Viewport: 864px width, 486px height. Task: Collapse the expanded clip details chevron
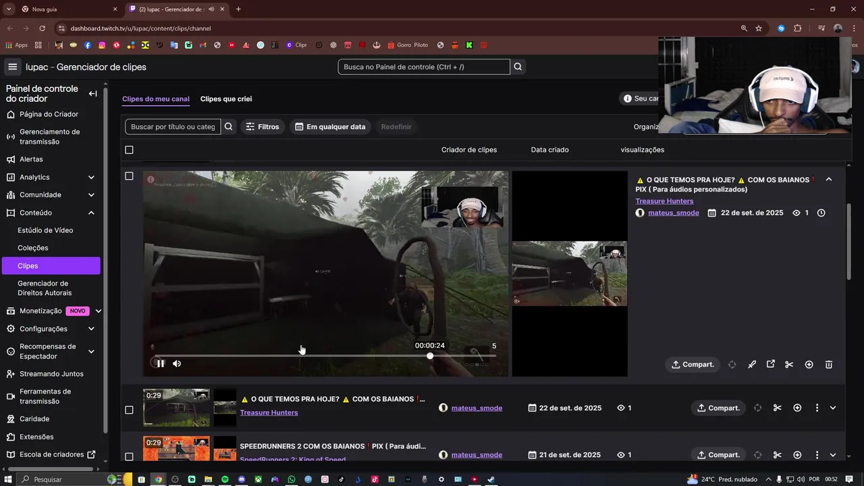pos(829,180)
